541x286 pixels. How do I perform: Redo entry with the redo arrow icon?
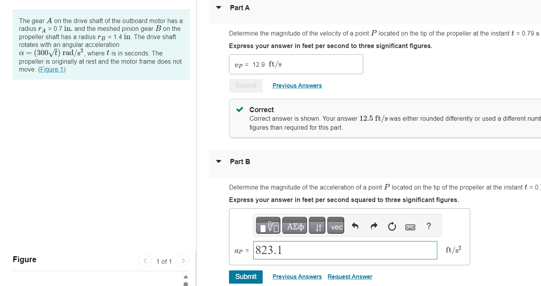[x=373, y=225]
